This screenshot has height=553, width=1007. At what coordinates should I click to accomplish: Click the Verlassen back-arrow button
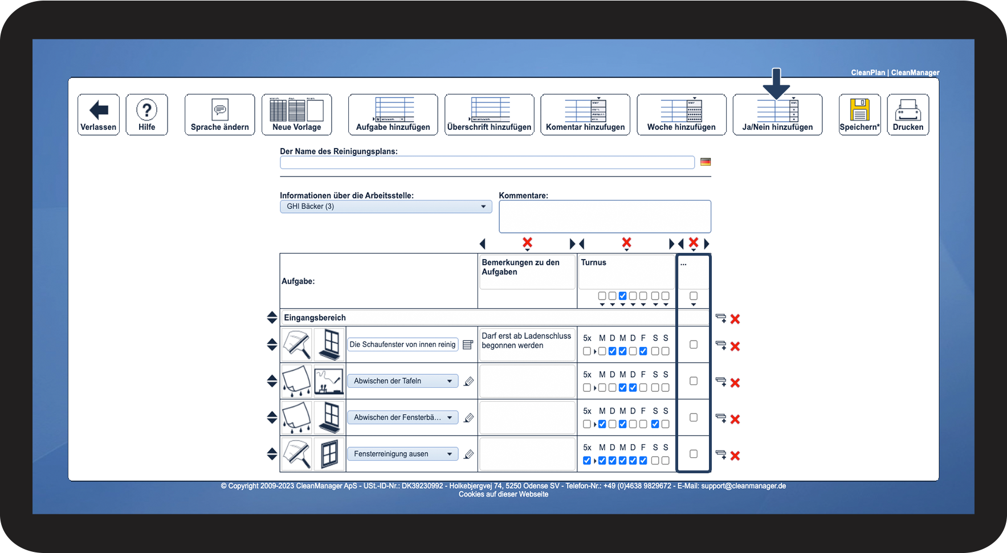pos(99,114)
